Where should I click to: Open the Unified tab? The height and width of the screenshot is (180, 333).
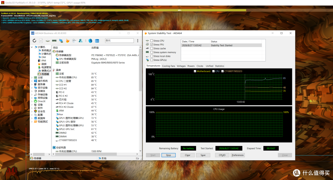(x=209, y=66)
